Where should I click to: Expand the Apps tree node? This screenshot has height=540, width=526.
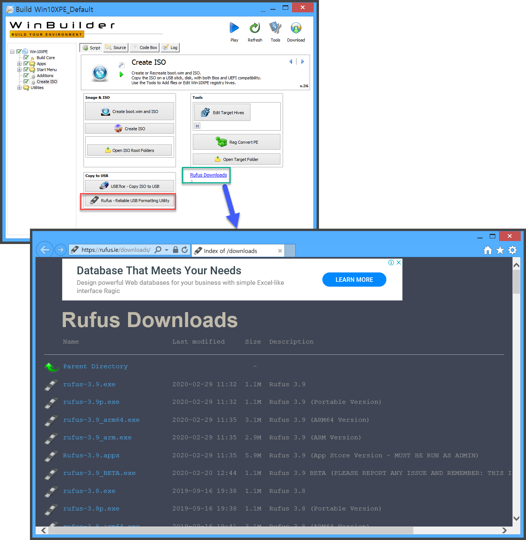tap(19, 64)
